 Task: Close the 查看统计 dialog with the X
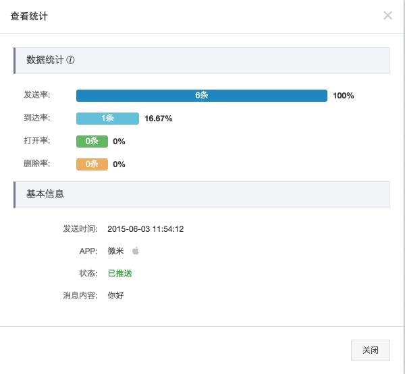point(387,15)
